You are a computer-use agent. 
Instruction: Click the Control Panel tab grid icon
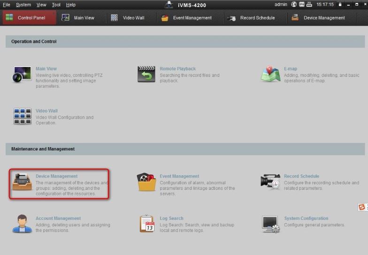(x=9, y=17)
